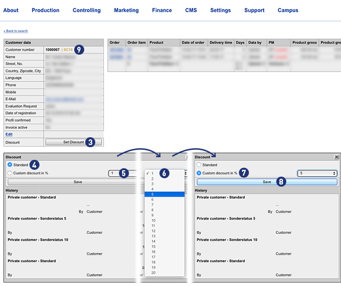Open the Finance menu
The image size is (341, 286).
point(162,10)
